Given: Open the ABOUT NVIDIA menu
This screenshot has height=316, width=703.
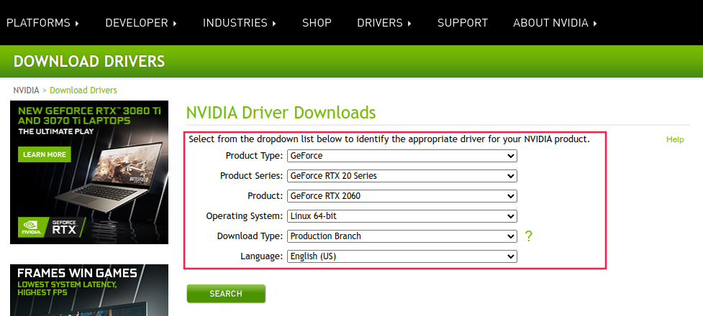Looking at the screenshot, I should tap(555, 23).
